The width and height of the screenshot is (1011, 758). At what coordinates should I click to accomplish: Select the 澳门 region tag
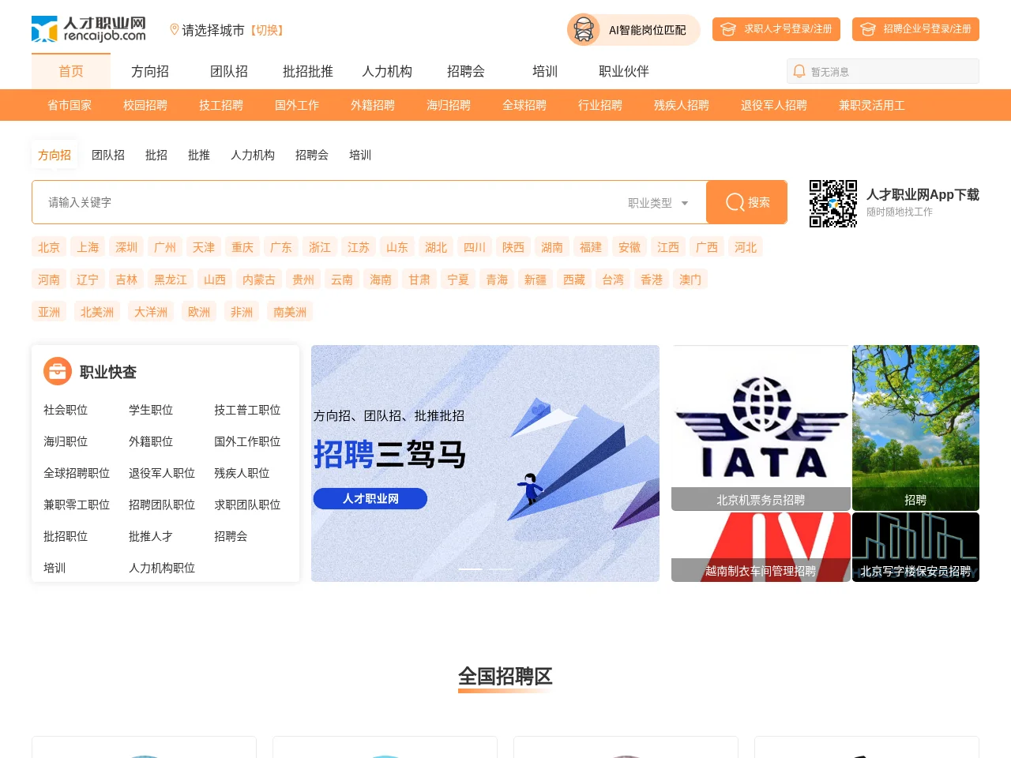point(690,280)
